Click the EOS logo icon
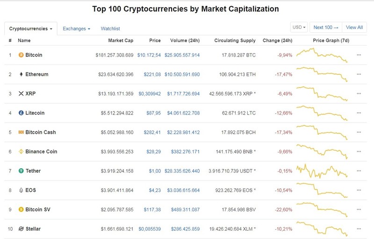The height and width of the screenshot is (239, 374). coord(21,190)
